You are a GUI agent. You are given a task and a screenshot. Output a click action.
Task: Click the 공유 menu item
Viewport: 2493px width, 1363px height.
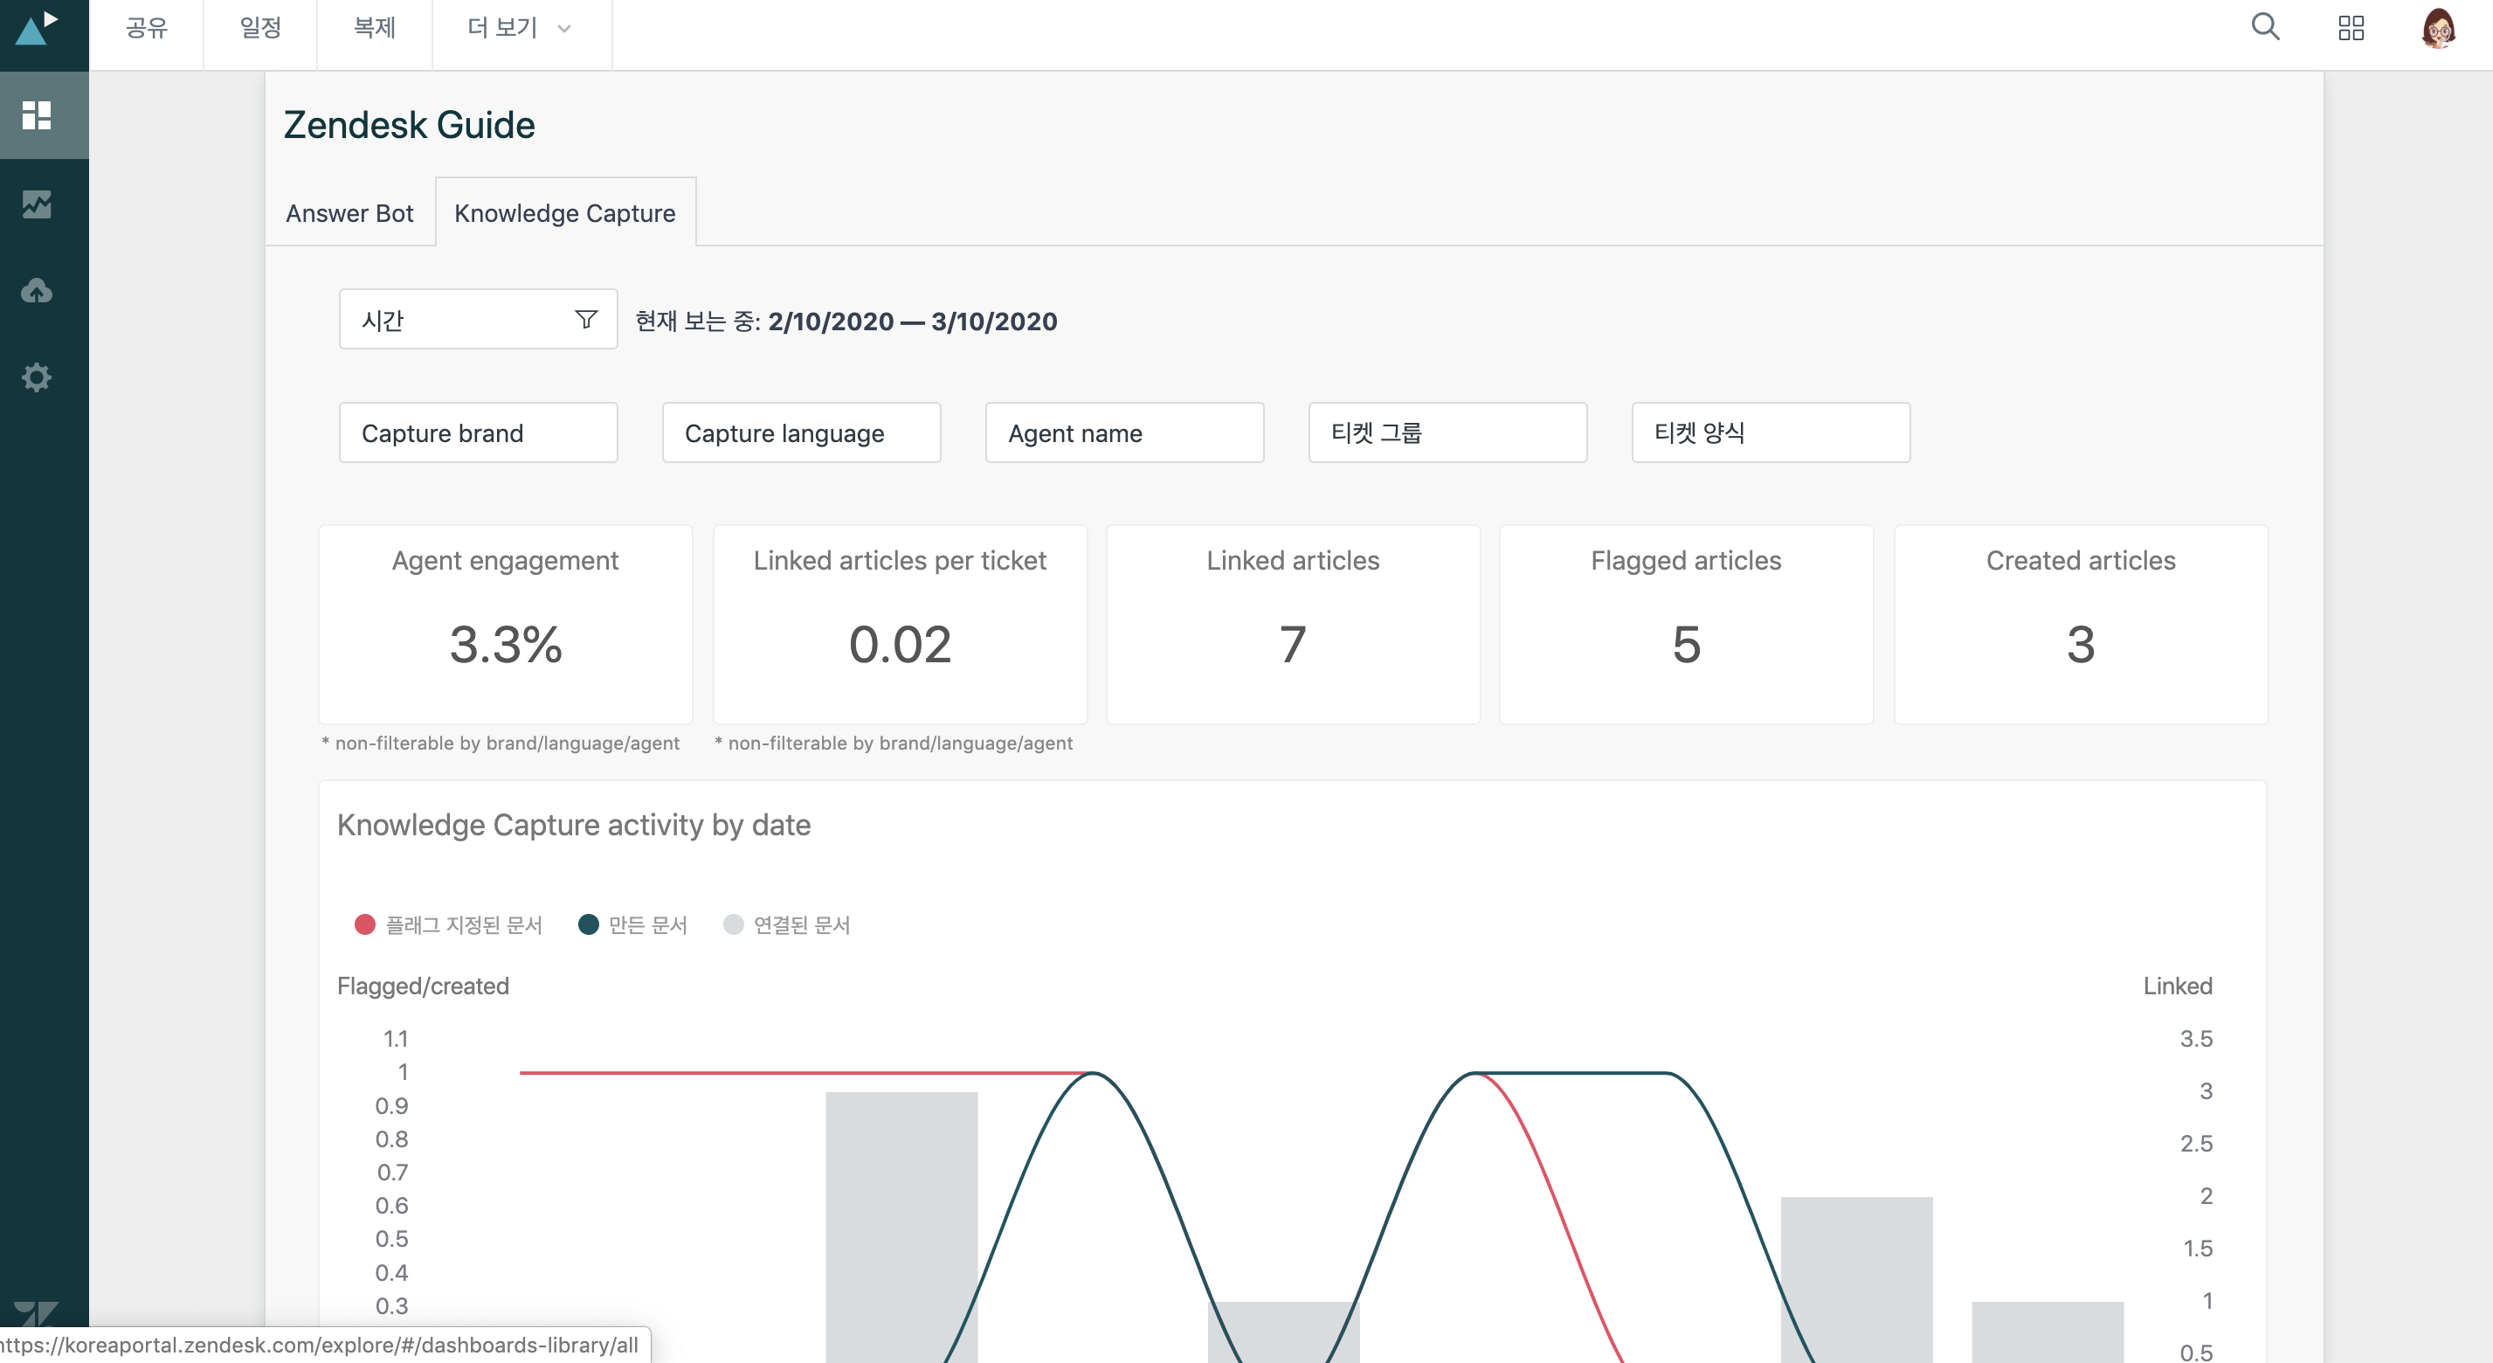146,27
